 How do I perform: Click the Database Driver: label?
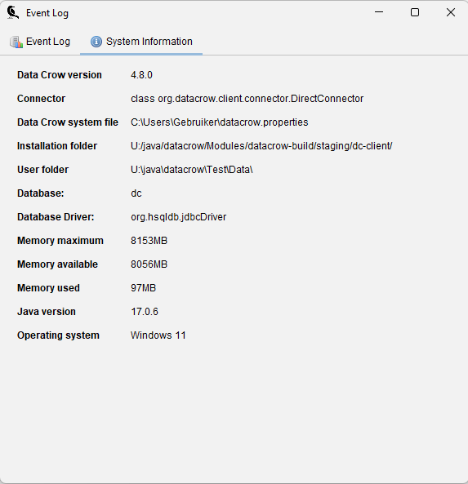(56, 217)
